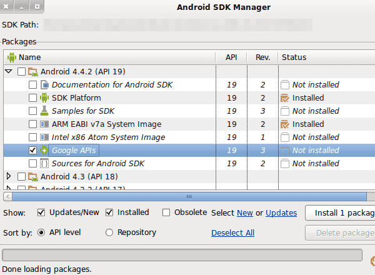Screen dimensions: 375x275
Task: Check Sources for Android SDK checkbox
Action: pos(32,164)
